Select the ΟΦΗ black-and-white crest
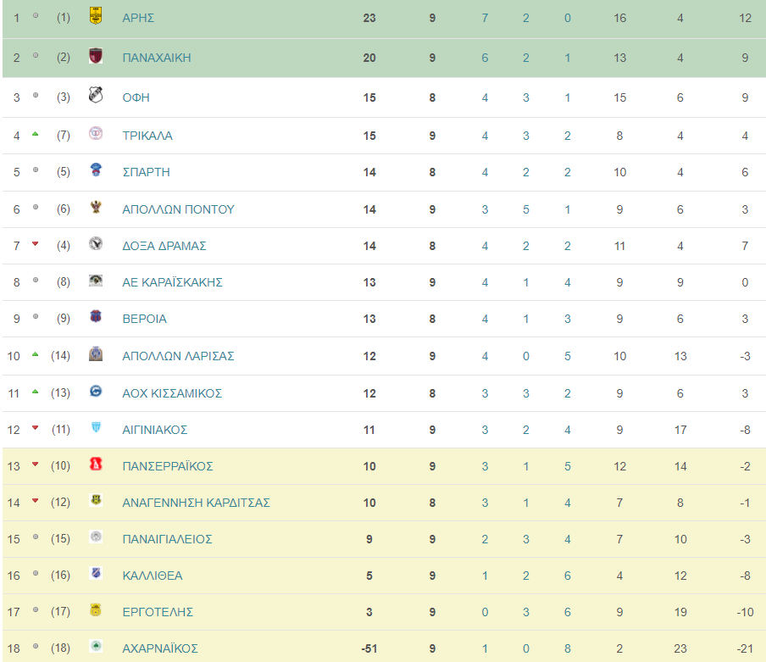 [x=96, y=95]
